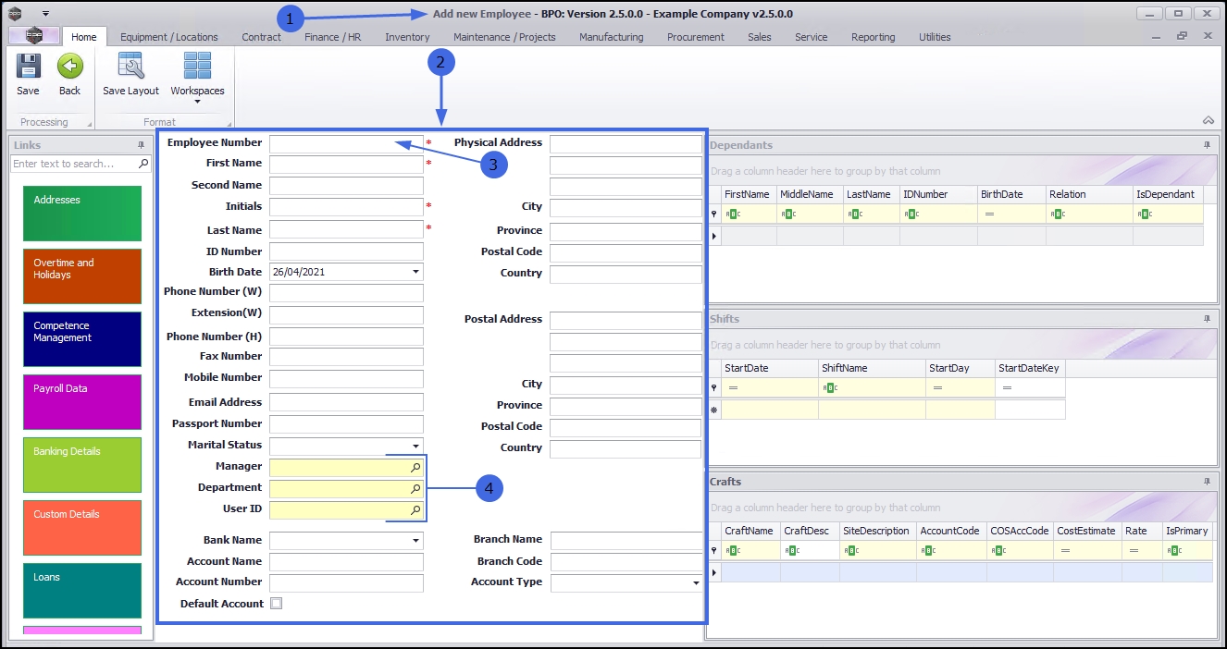
Task: Collapse the ribbon with the chevron
Action: pyautogui.click(x=1208, y=120)
